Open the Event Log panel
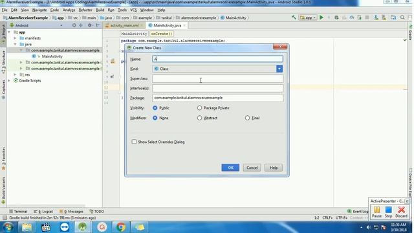This screenshot has height=233, width=414. (x=358, y=212)
